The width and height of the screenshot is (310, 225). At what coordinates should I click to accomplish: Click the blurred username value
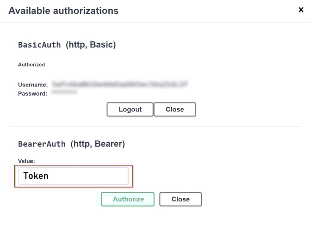120,85
